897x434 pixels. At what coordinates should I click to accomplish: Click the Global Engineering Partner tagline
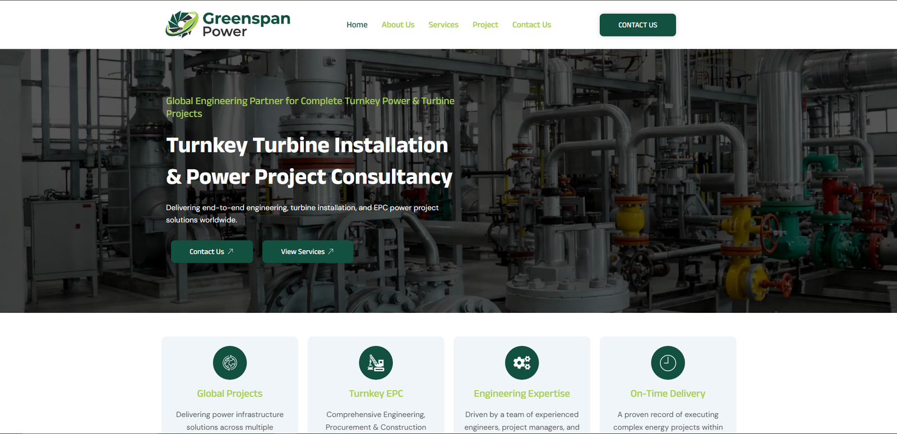tap(310, 107)
